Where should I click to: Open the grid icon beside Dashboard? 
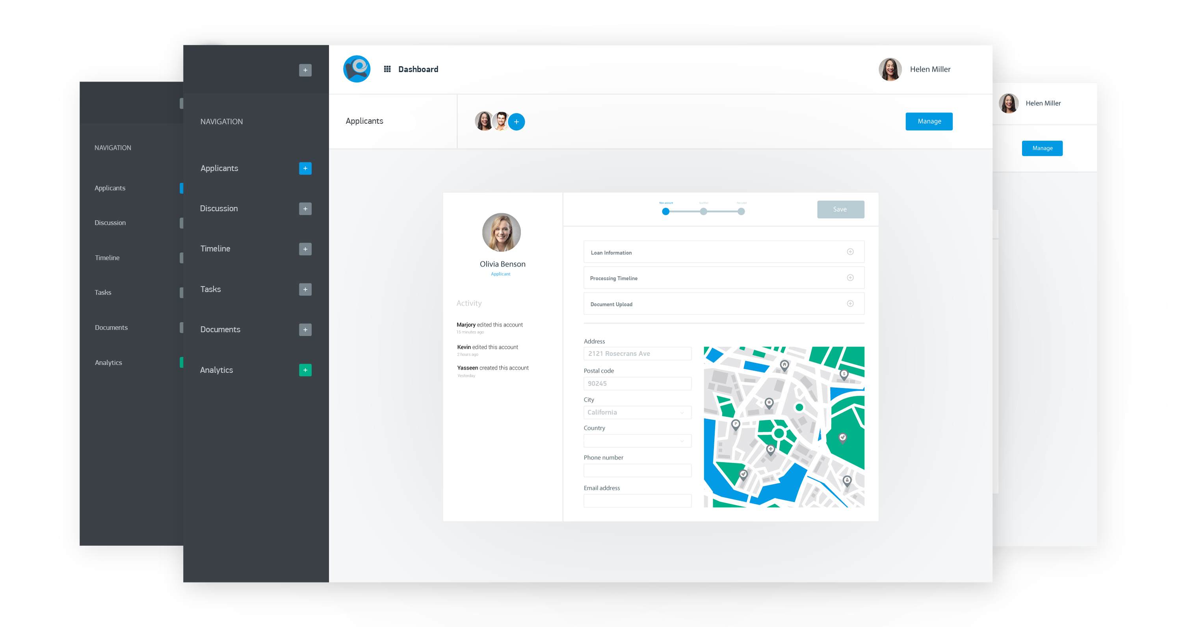(387, 69)
